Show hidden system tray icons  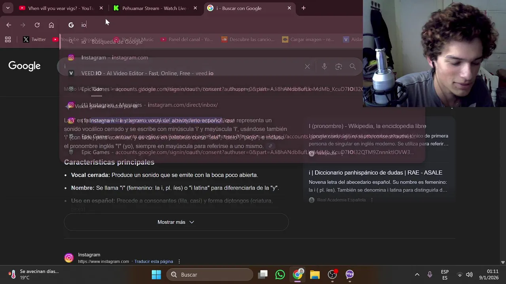(x=417, y=275)
